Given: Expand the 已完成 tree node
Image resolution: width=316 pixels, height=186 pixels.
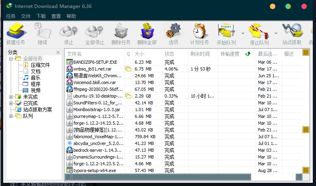Looking at the screenshot, I should click(x=11, y=103).
